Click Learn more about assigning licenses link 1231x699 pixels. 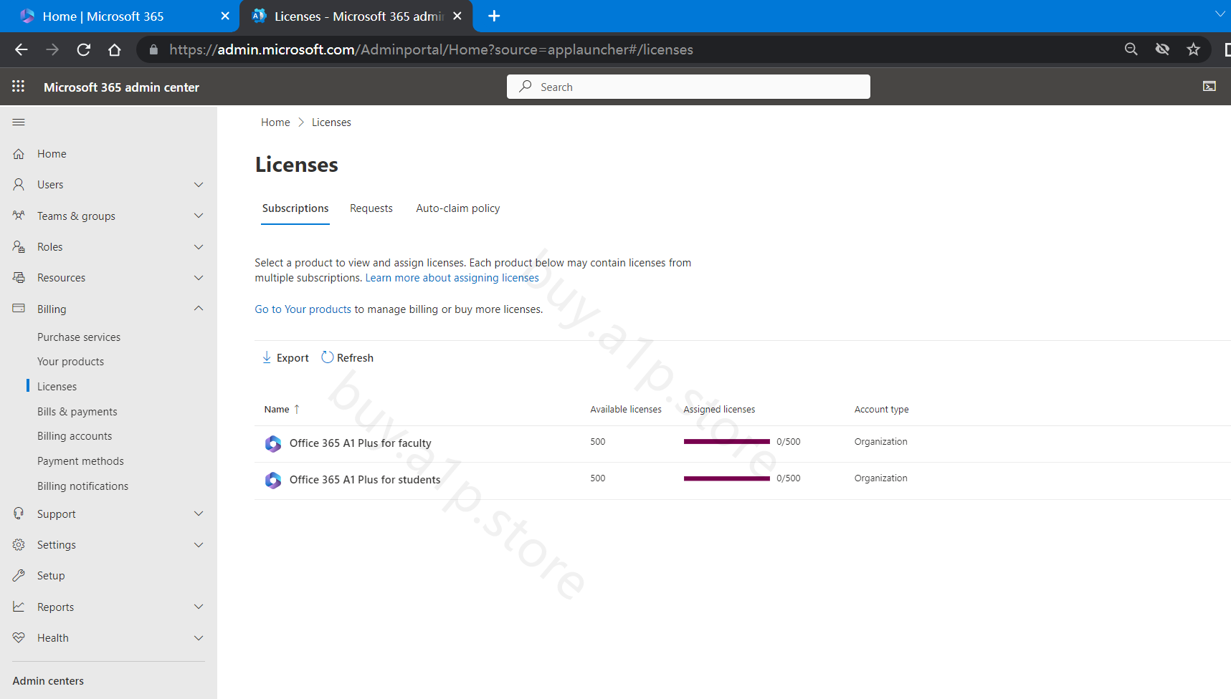click(x=452, y=278)
